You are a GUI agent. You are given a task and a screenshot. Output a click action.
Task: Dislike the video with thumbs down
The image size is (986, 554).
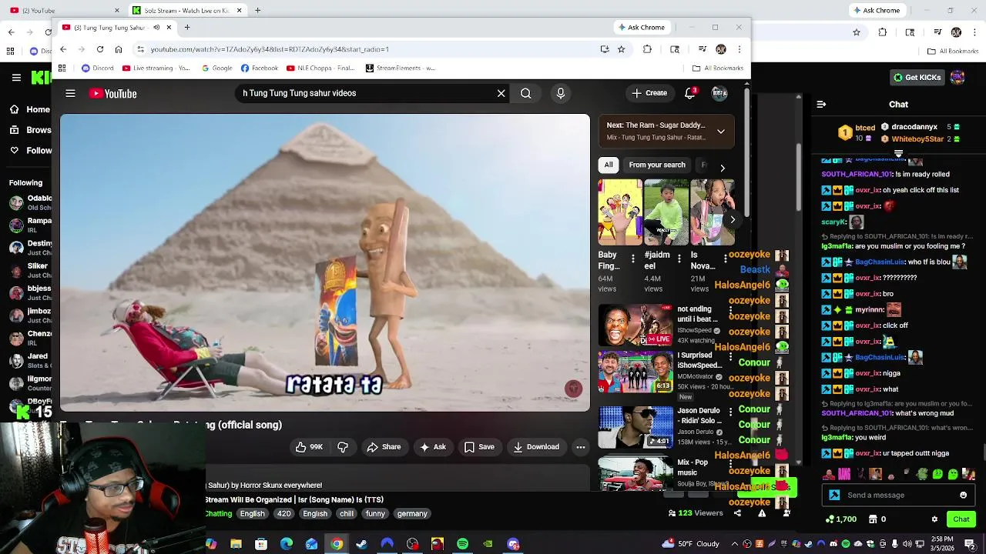click(343, 447)
